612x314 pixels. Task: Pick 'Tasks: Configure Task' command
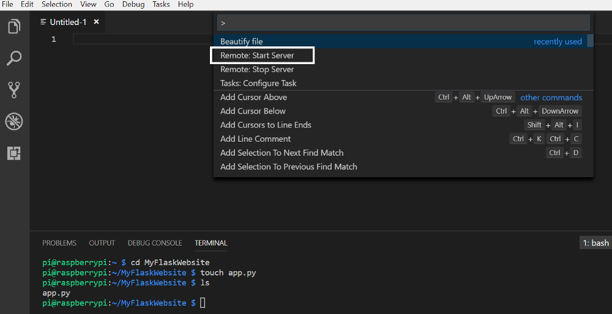click(258, 83)
